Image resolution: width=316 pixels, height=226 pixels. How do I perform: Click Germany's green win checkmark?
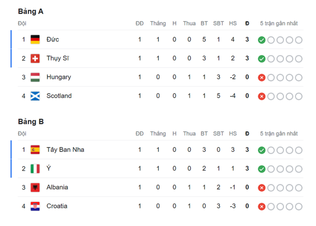[x=262, y=40]
